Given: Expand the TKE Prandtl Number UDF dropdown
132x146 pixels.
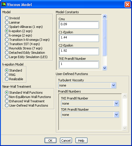Looking at the screenshot, I should (116, 103).
